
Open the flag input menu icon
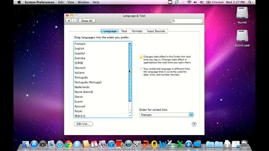click(x=202, y=2)
